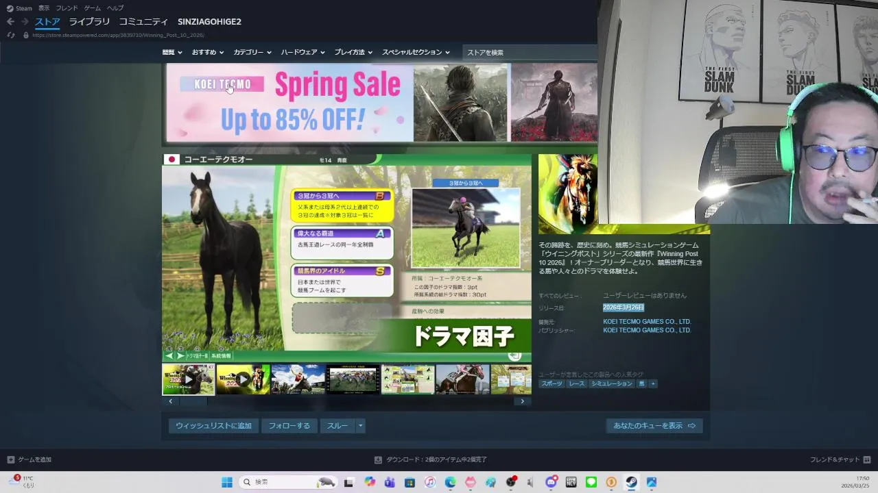Open the dropdown arrow beside スルー
This screenshot has width=878, height=493.
pos(360,426)
